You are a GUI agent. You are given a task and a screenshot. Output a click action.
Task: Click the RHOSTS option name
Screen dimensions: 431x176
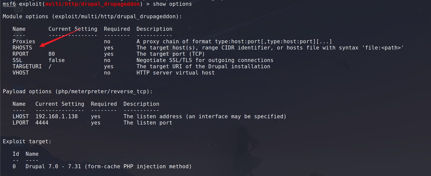click(22, 48)
